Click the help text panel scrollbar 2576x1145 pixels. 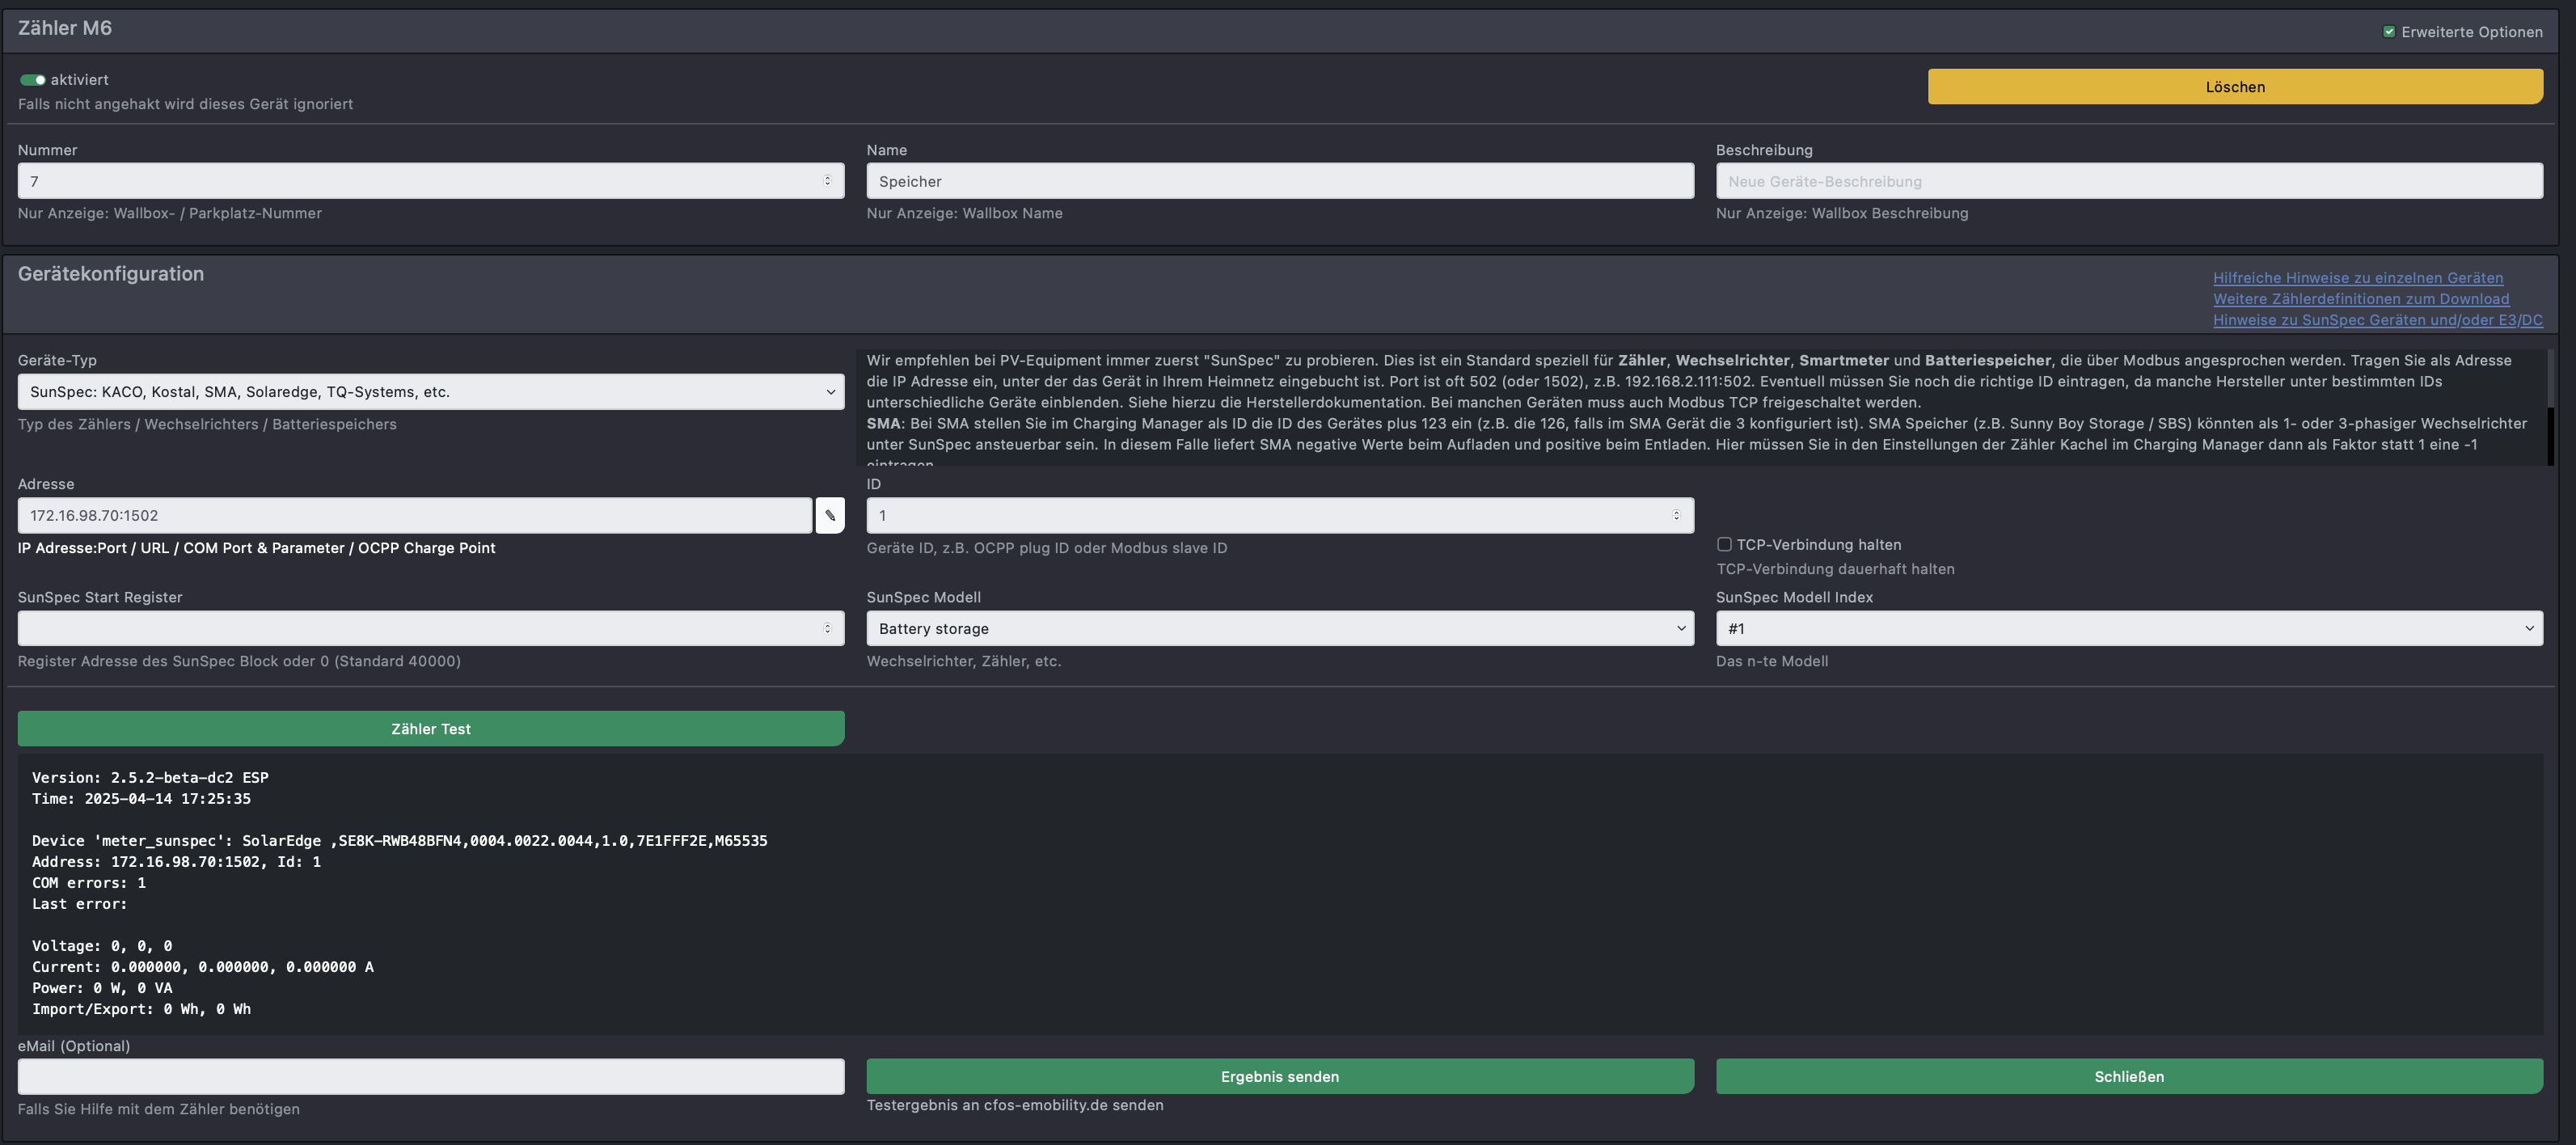tap(2549, 407)
